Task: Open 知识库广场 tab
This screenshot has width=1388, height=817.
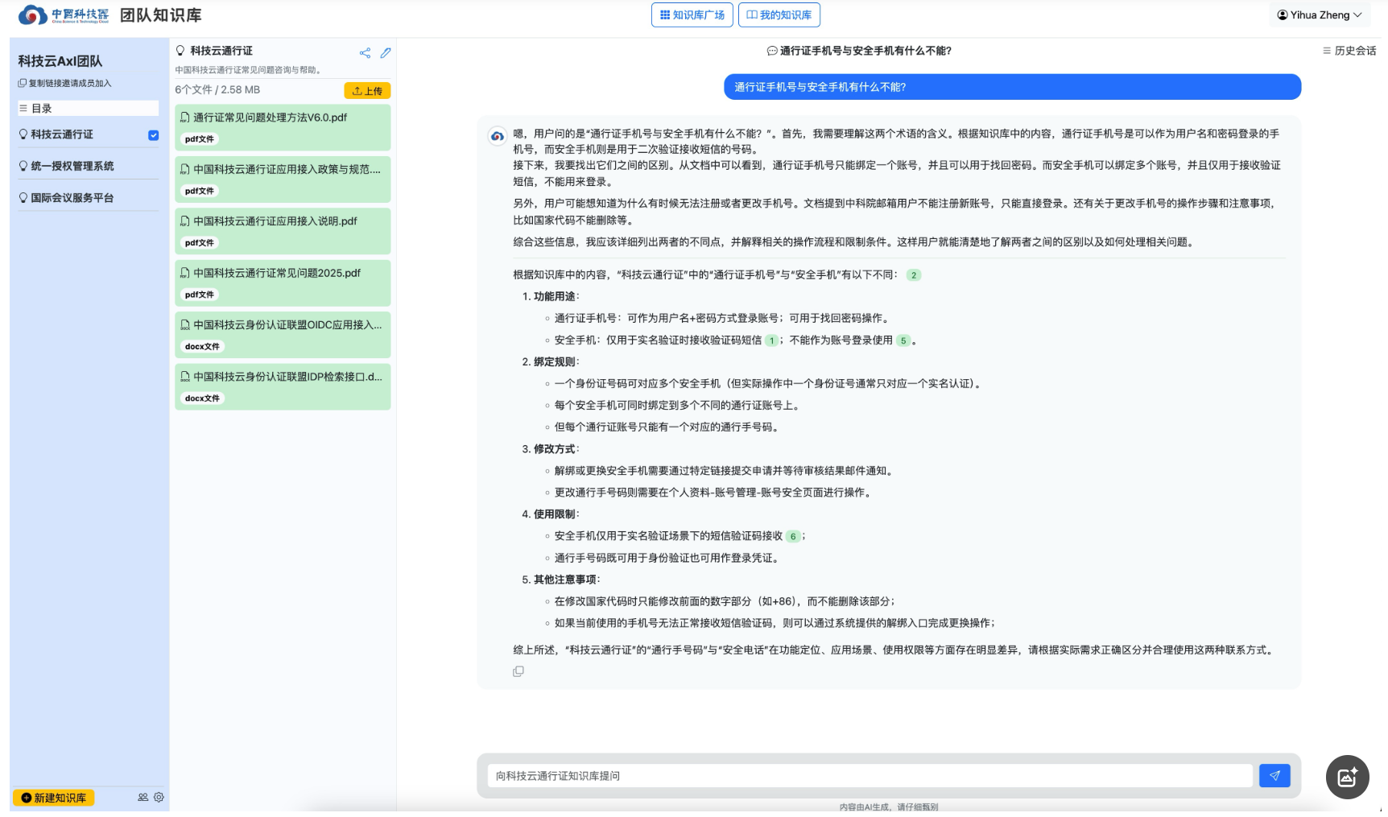Action: click(692, 14)
